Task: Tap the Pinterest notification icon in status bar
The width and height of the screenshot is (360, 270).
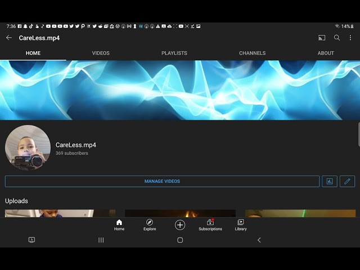Action: [83, 26]
